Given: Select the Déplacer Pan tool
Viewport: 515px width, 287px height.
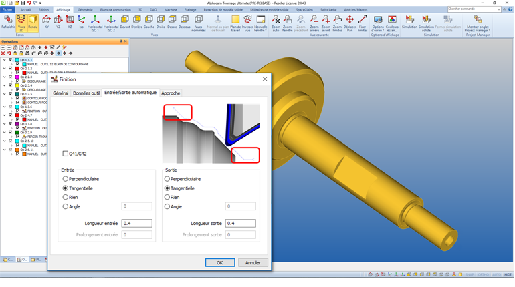Looking at the screenshot, I should [349, 21].
